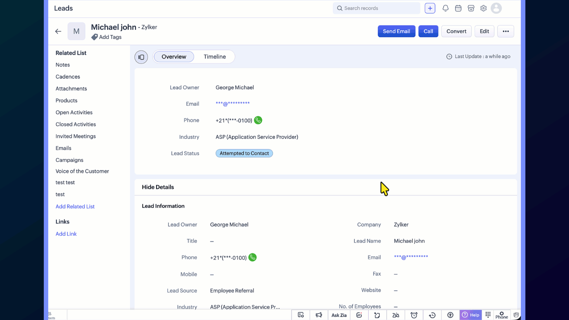Open Invited Meetings in the Related List

coord(75,136)
